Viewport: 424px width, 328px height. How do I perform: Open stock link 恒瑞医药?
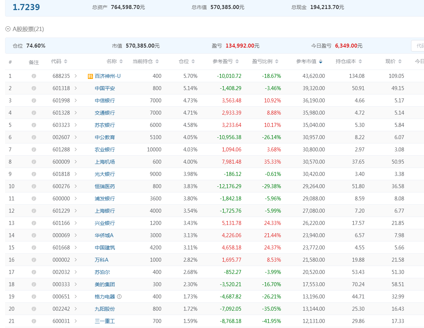point(105,186)
